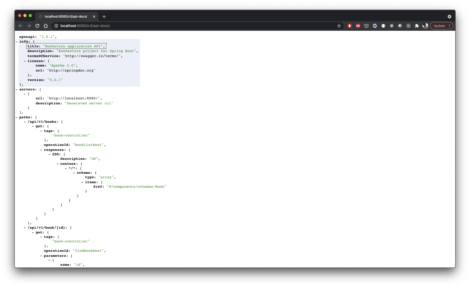470x287 pixels.
Task: Click the "findBookRest" operationId value
Action: pyautogui.click(x=88, y=251)
